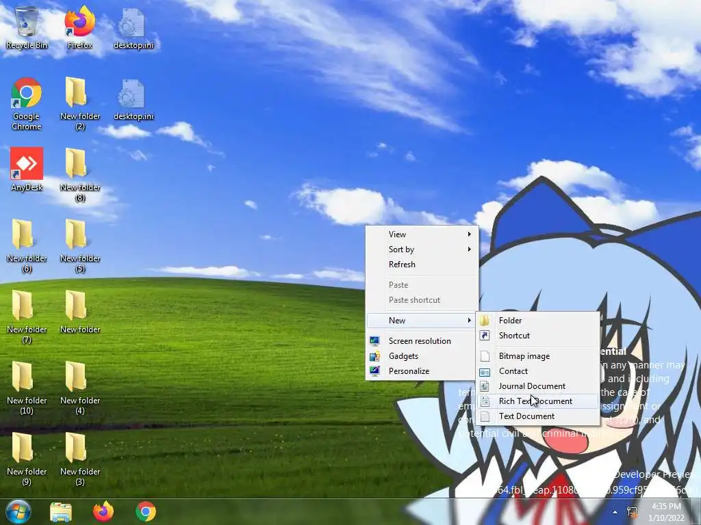Viewport: 701px width, 525px height.
Task: Select the New folder (2) icon
Action: (x=79, y=104)
